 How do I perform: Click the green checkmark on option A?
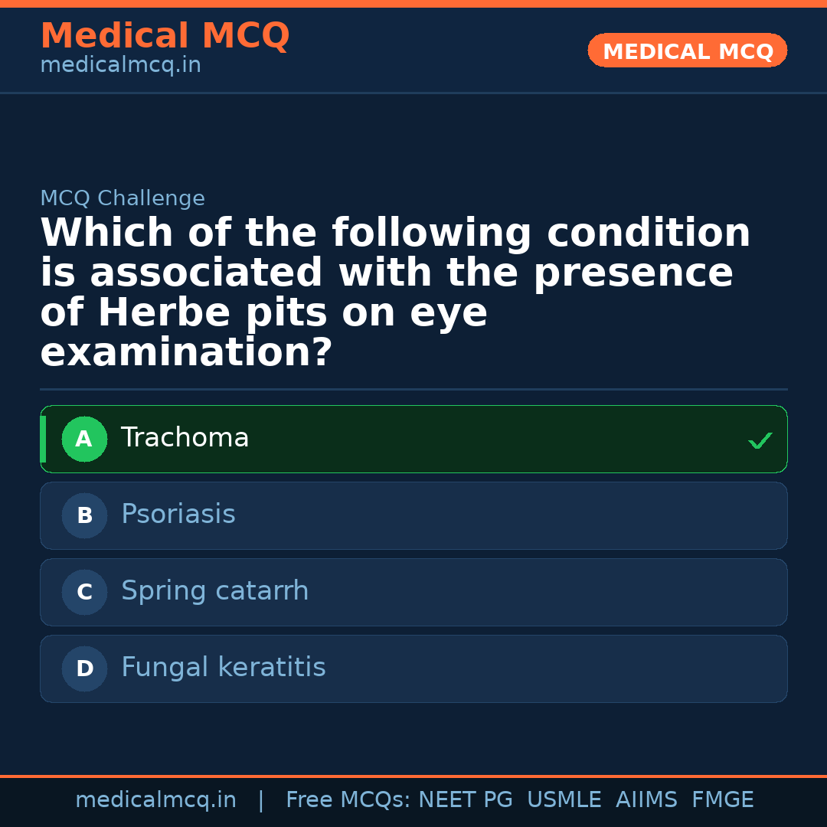(x=760, y=440)
